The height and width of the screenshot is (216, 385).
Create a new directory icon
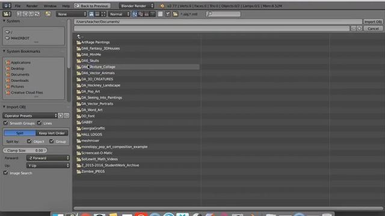pos(48,14)
